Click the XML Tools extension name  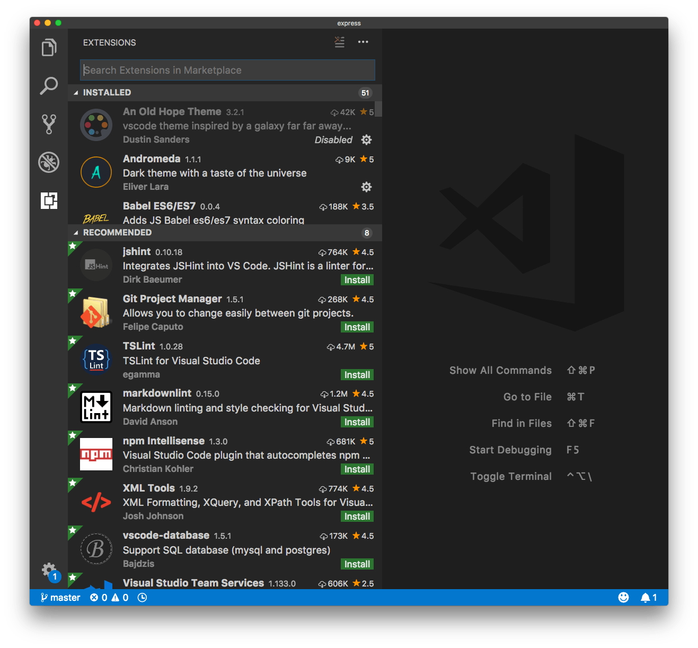pyautogui.click(x=149, y=488)
